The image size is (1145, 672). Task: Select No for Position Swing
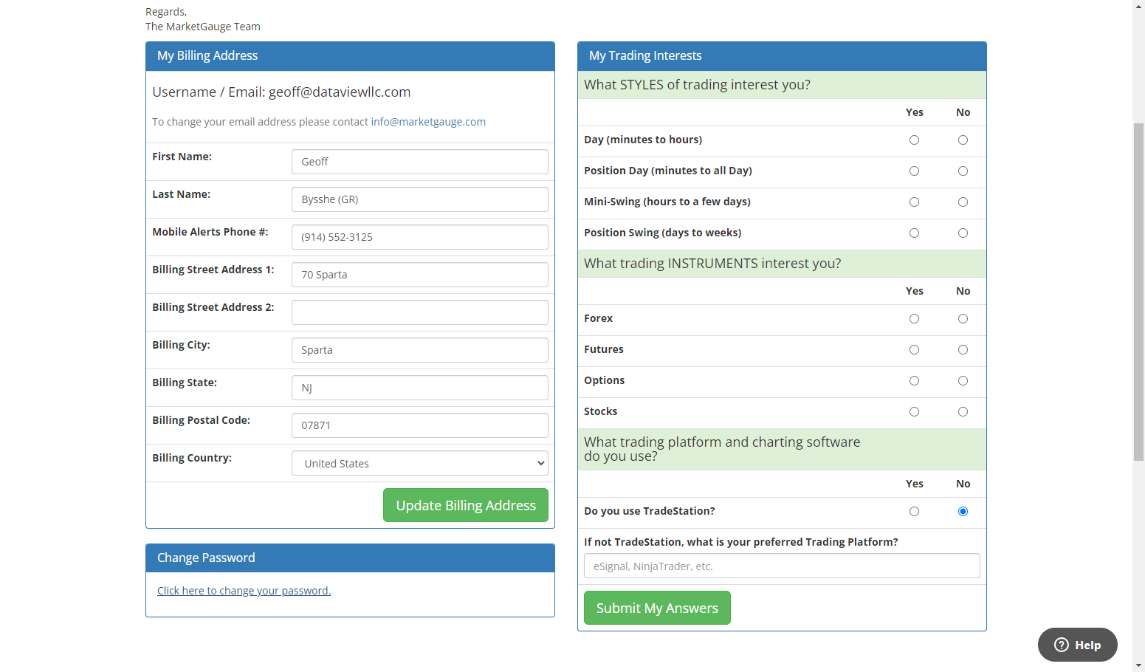(963, 233)
